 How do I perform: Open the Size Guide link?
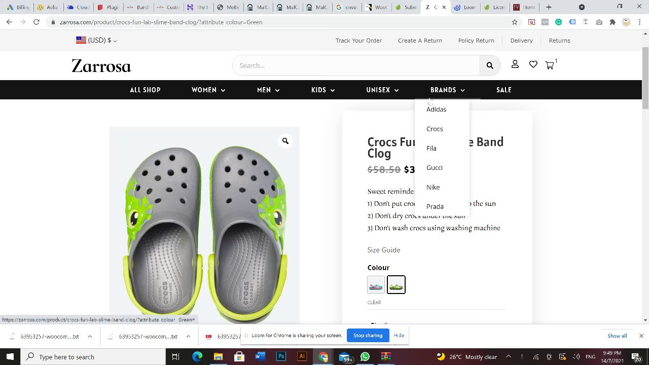[x=384, y=250]
